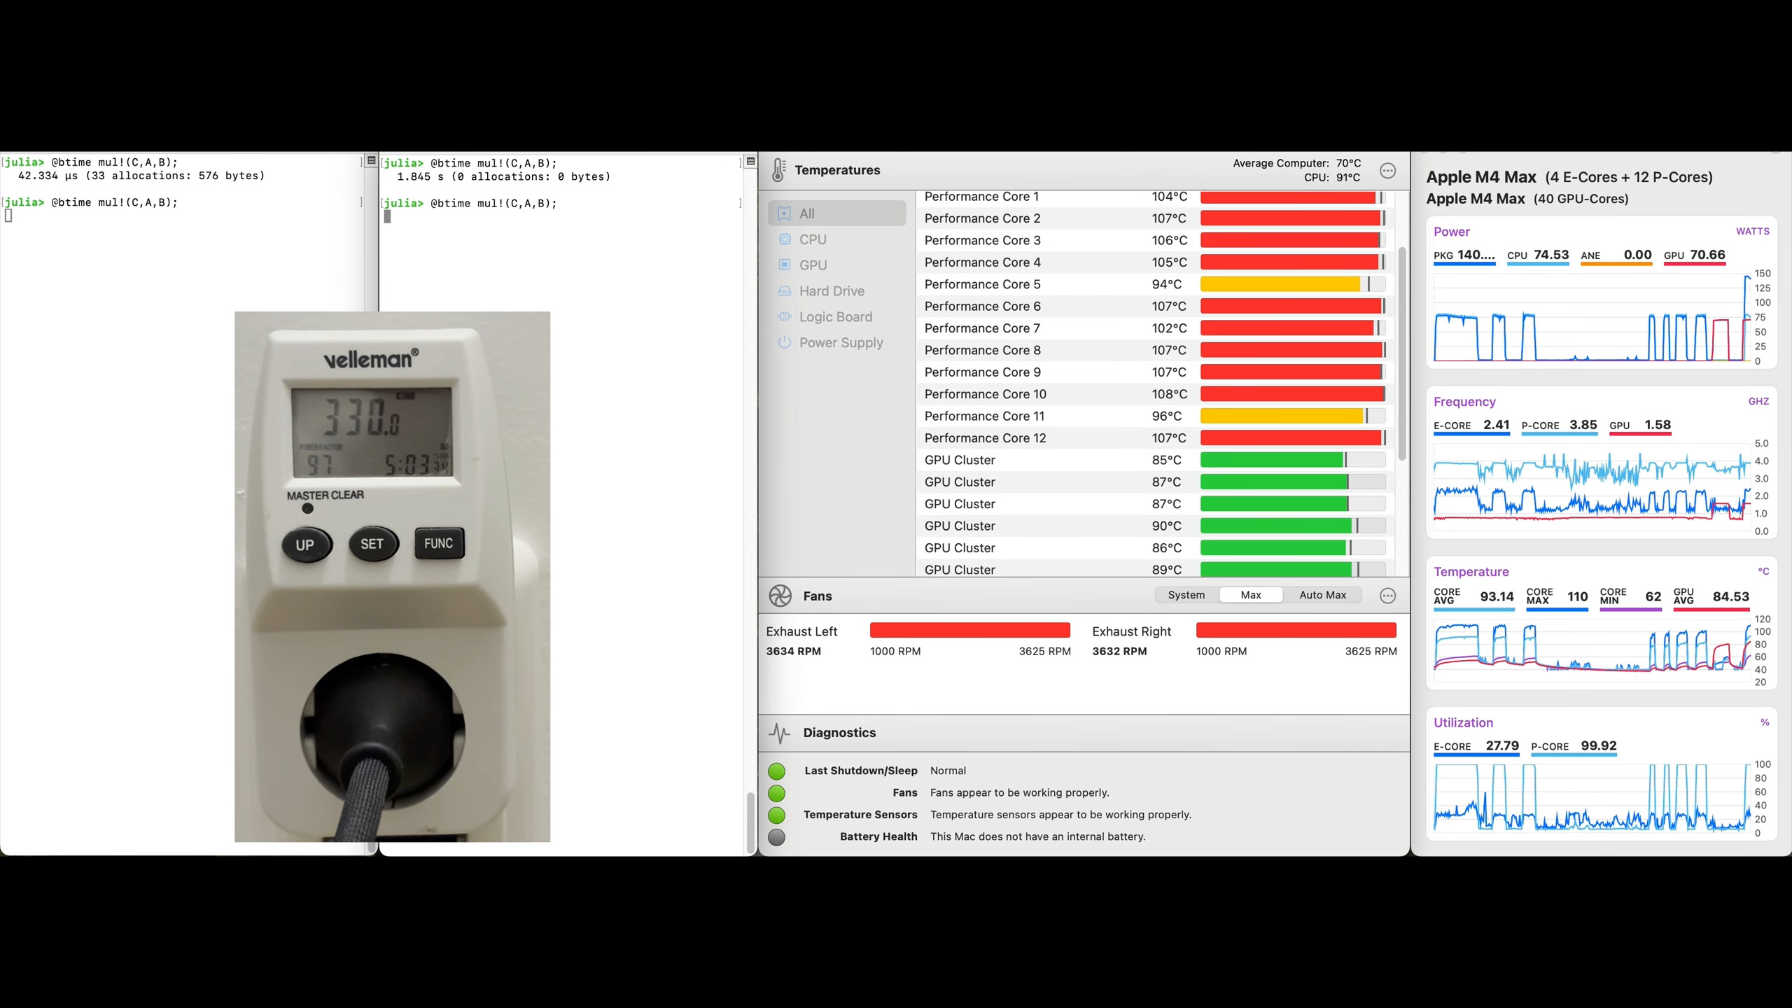Click the Hard Drive sidebar icon
This screenshot has width=1792, height=1008.
pos(785,291)
